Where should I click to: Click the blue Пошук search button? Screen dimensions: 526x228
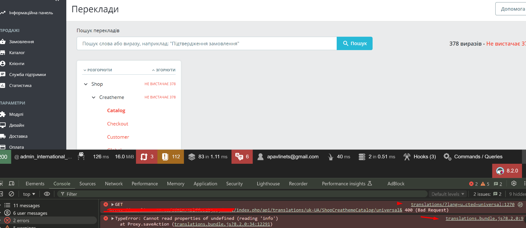tap(355, 43)
